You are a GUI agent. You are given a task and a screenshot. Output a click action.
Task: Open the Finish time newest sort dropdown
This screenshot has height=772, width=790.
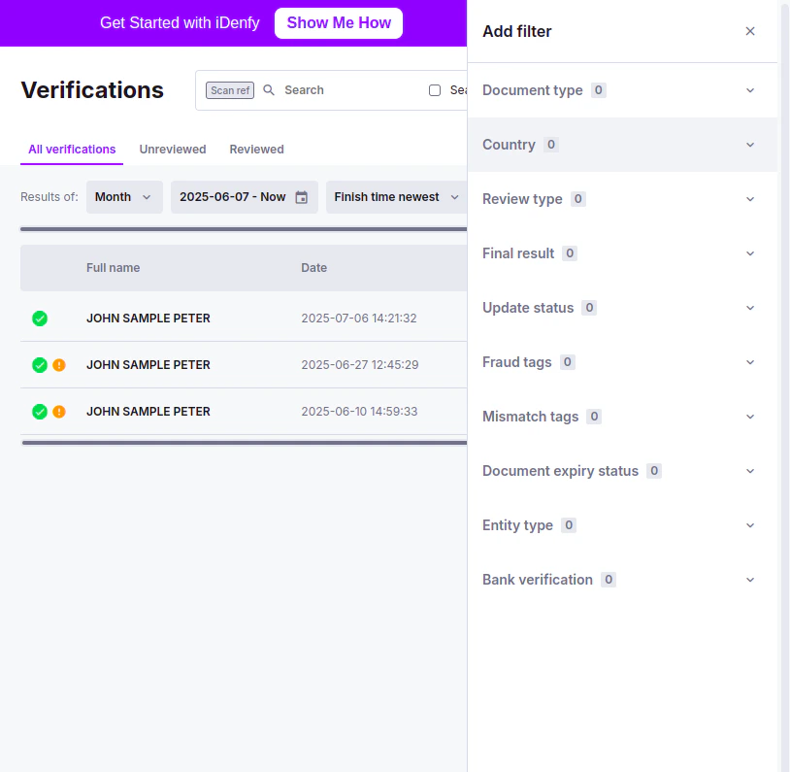pos(396,197)
